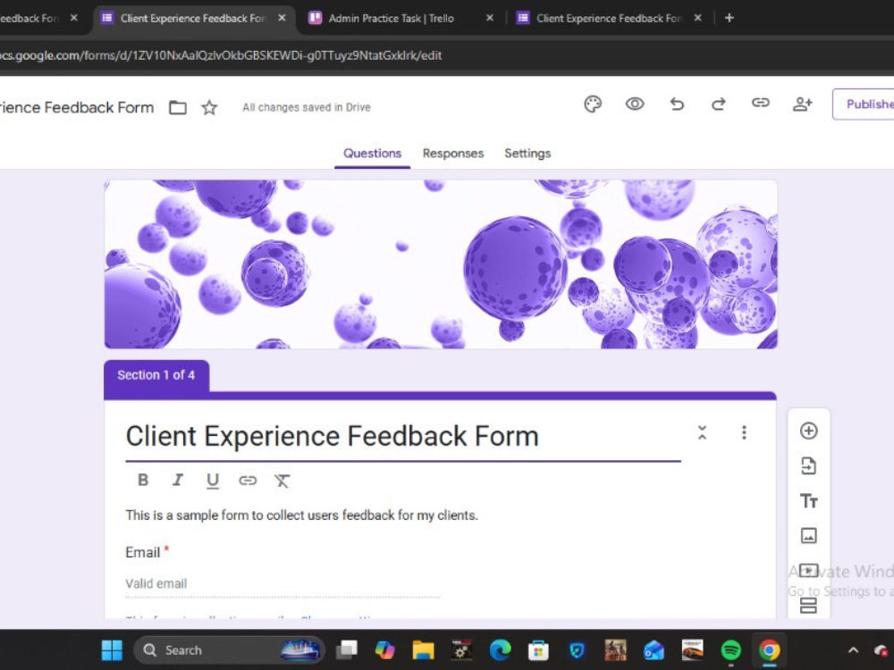Image resolution: width=894 pixels, height=670 pixels.
Task: Switch to the Questions tab
Action: point(372,154)
